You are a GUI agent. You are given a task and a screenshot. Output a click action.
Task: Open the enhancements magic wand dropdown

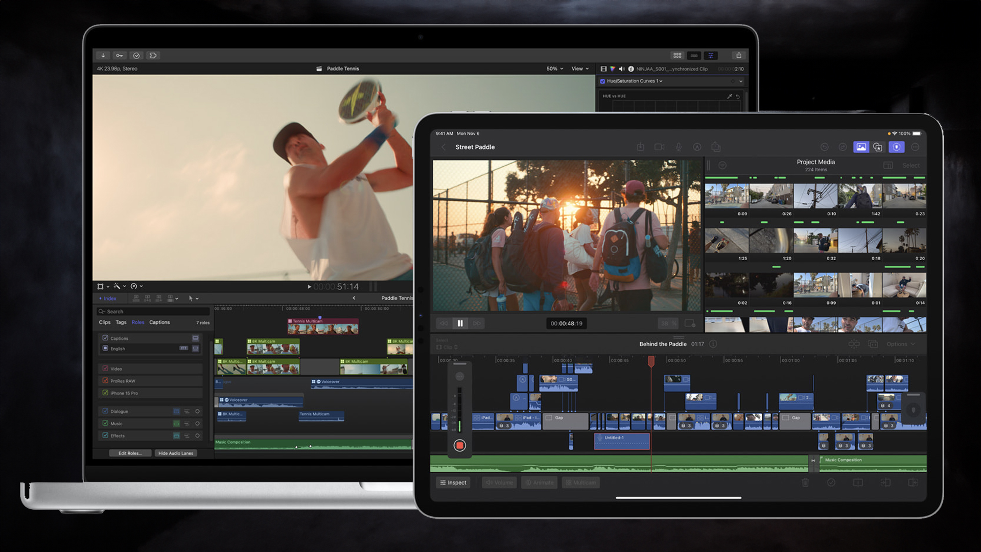click(x=120, y=286)
